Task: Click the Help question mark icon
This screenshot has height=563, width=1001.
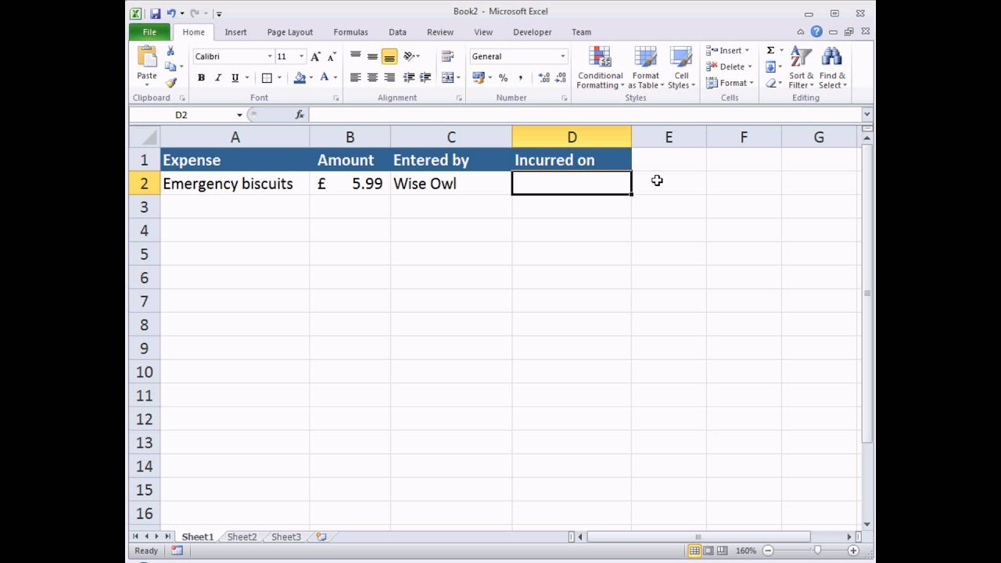Action: pyautogui.click(x=816, y=32)
